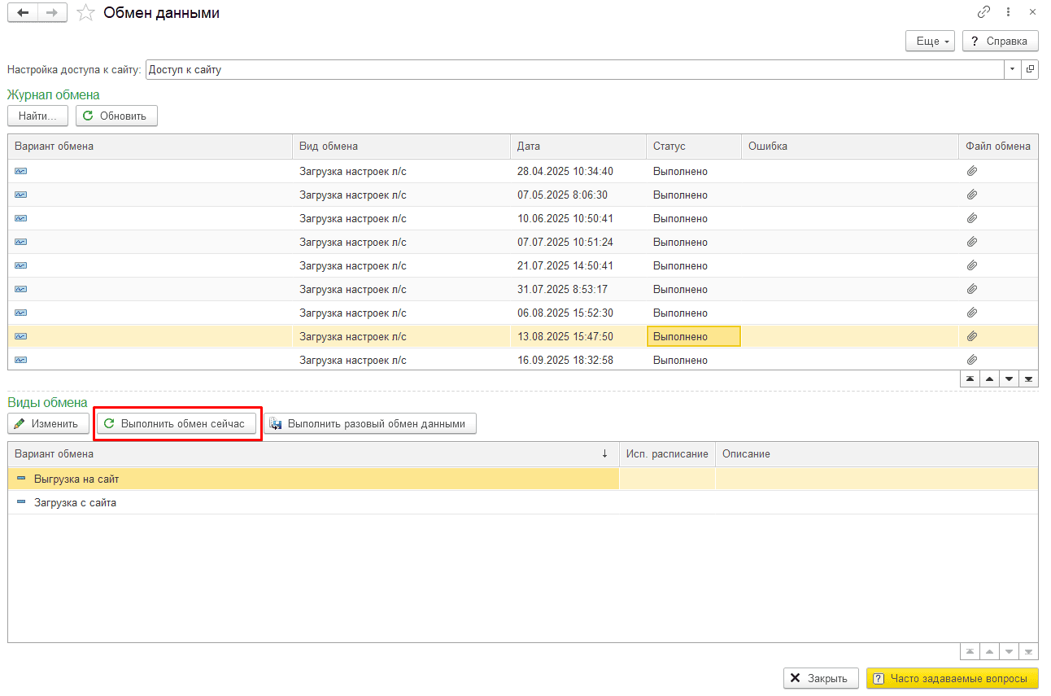Click the Обновить button in exchange log
The height and width of the screenshot is (696, 1051).
[x=116, y=116]
